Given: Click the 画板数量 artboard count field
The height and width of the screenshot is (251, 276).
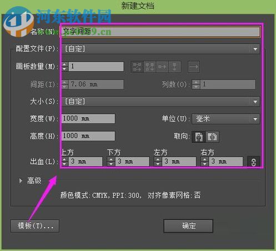Looking at the screenshot, I should point(96,67).
